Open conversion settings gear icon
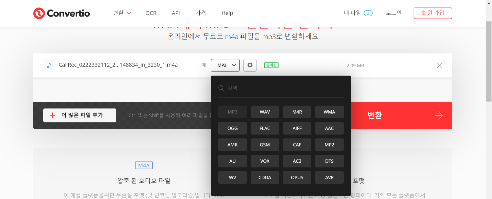Viewport: 492px width, 199px height. 250,65
